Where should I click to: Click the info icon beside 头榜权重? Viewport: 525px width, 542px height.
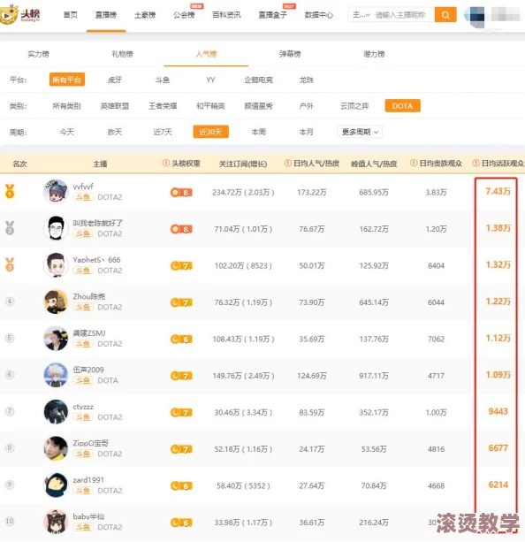(x=166, y=164)
